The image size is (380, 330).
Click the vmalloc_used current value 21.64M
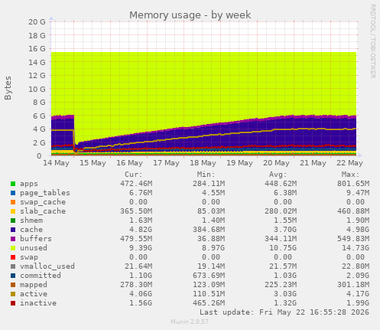coord(138,266)
